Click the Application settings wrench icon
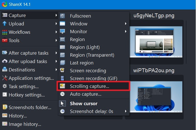Viewport: 196px width, 130px height. tap(5, 78)
